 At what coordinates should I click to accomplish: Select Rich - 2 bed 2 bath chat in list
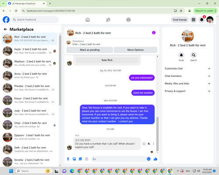pyautogui.click(x=29, y=38)
